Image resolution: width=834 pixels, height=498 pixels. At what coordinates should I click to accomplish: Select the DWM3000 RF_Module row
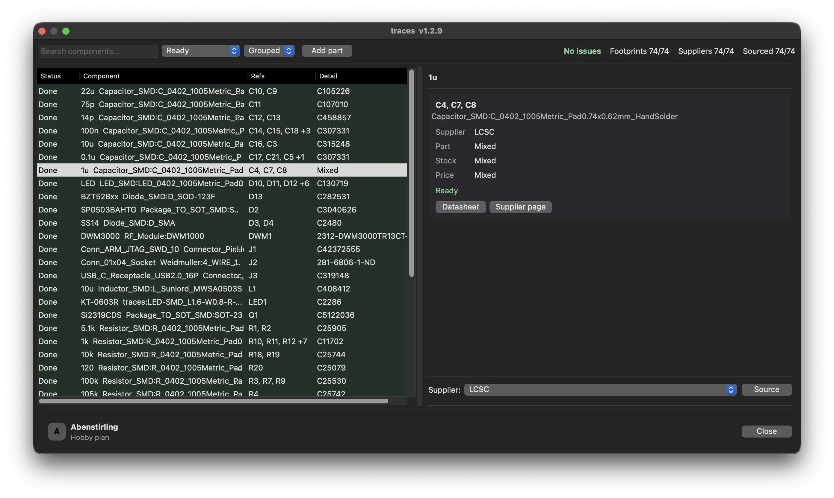click(x=222, y=236)
